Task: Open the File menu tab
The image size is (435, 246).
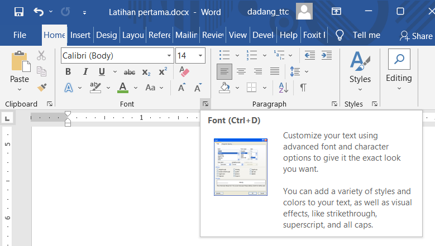Action: click(20, 35)
